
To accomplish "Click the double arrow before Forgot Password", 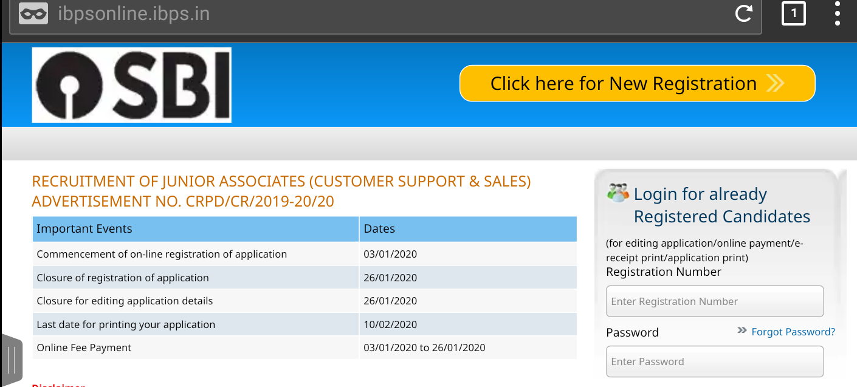I will pos(742,330).
